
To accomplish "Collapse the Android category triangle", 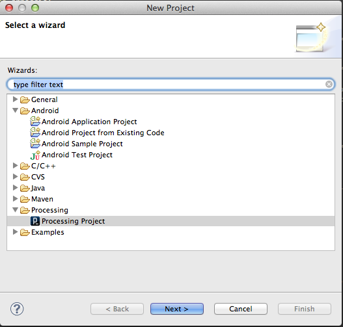I will tap(15, 111).
